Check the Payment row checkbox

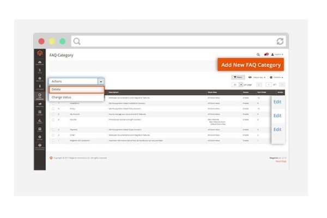[53, 129]
